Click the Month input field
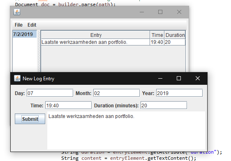The height and width of the screenshot is (161, 231). point(117,93)
